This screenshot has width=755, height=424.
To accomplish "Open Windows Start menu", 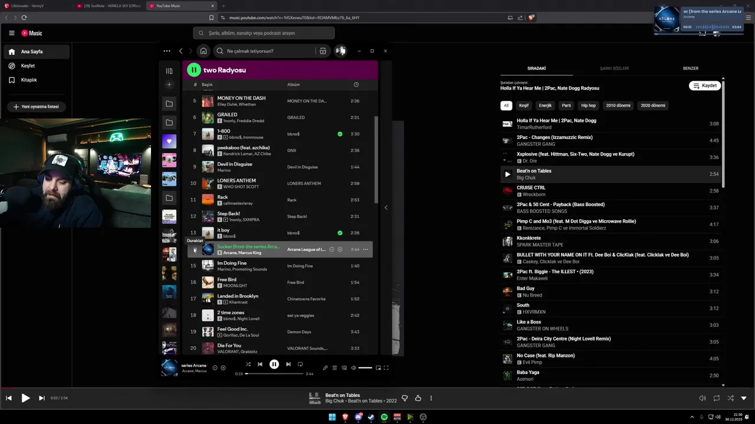I will click(x=332, y=417).
